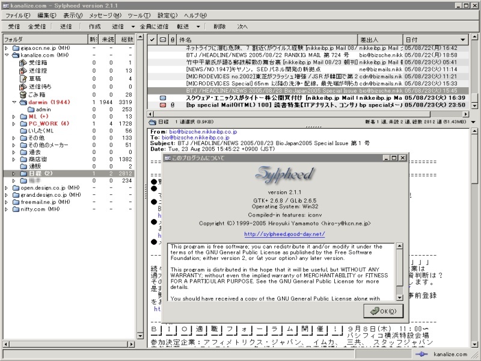
Task: Toggle the message view arrow beside the folder summary
Action: [x=473, y=122]
